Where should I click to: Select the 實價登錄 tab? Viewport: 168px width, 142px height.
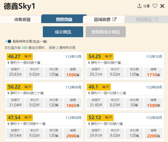64,19
